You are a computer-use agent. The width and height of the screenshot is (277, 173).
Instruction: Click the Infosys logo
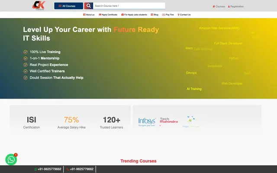coord(147,122)
